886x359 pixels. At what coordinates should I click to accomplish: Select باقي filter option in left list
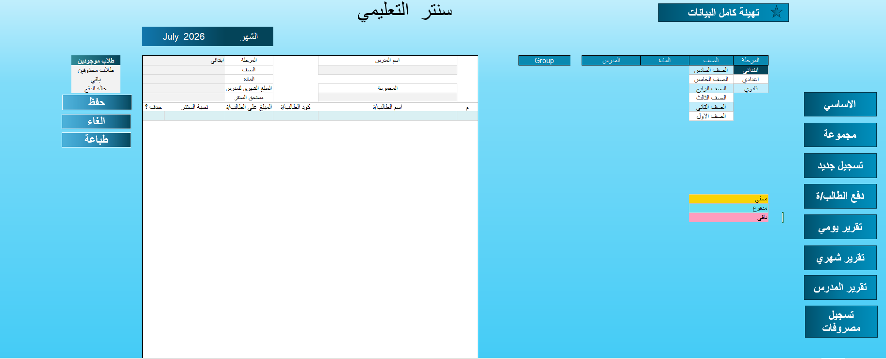(96, 79)
